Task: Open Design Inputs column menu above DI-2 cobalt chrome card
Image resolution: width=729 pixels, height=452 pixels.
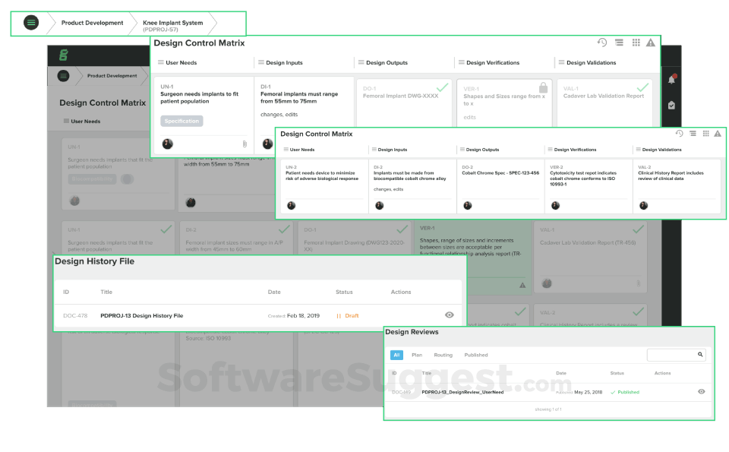Action: [x=374, y=149]
